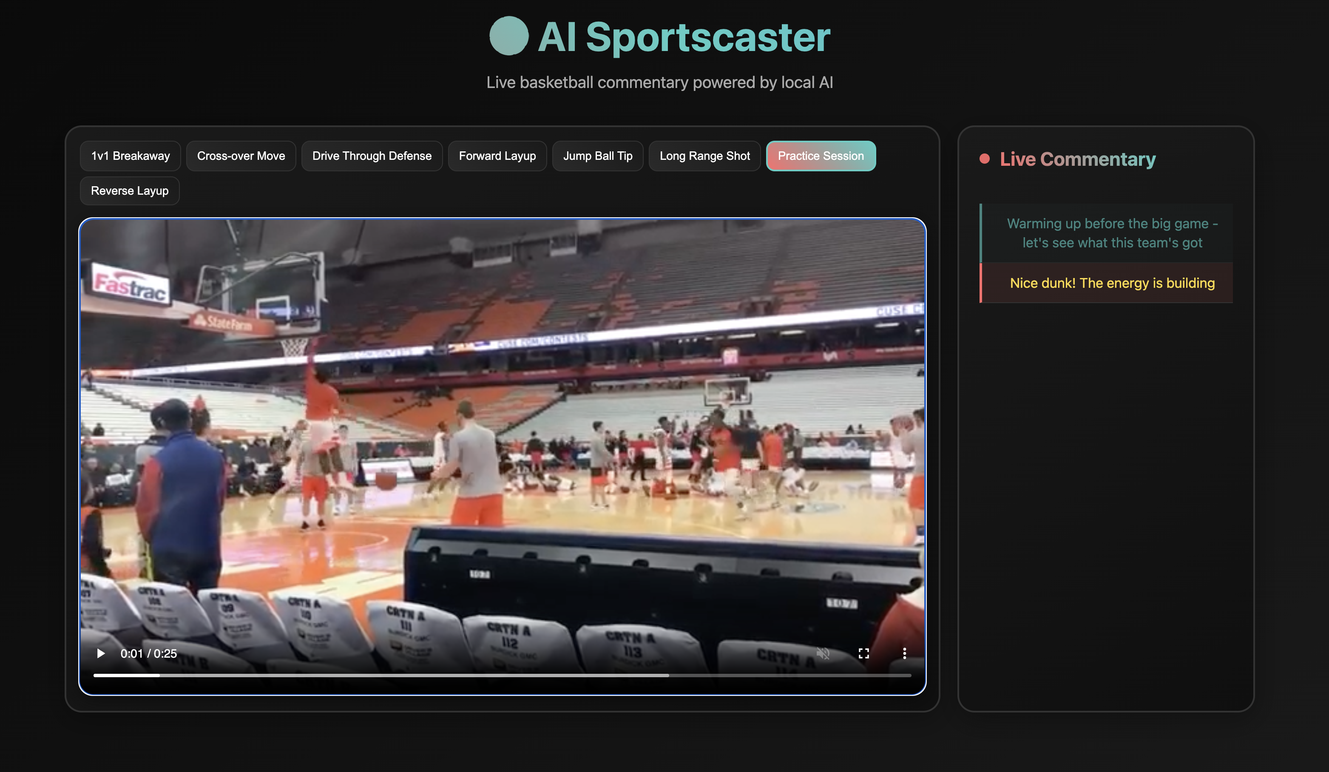Screen dimensions: 1329x772
Task: Click the 'Warming up' commentary entry
Action: click(x=1112, y=233)
